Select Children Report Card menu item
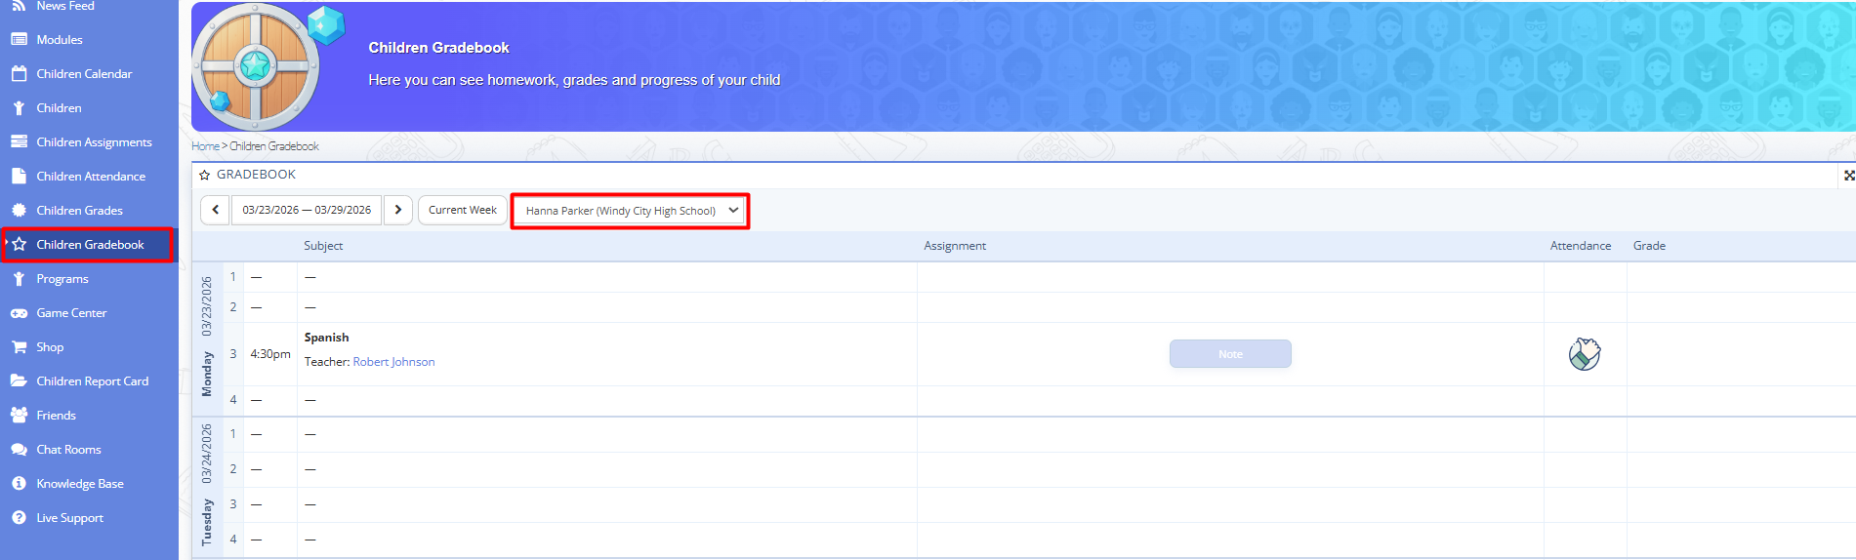The image size is (1856, 560). pos(93,381)
